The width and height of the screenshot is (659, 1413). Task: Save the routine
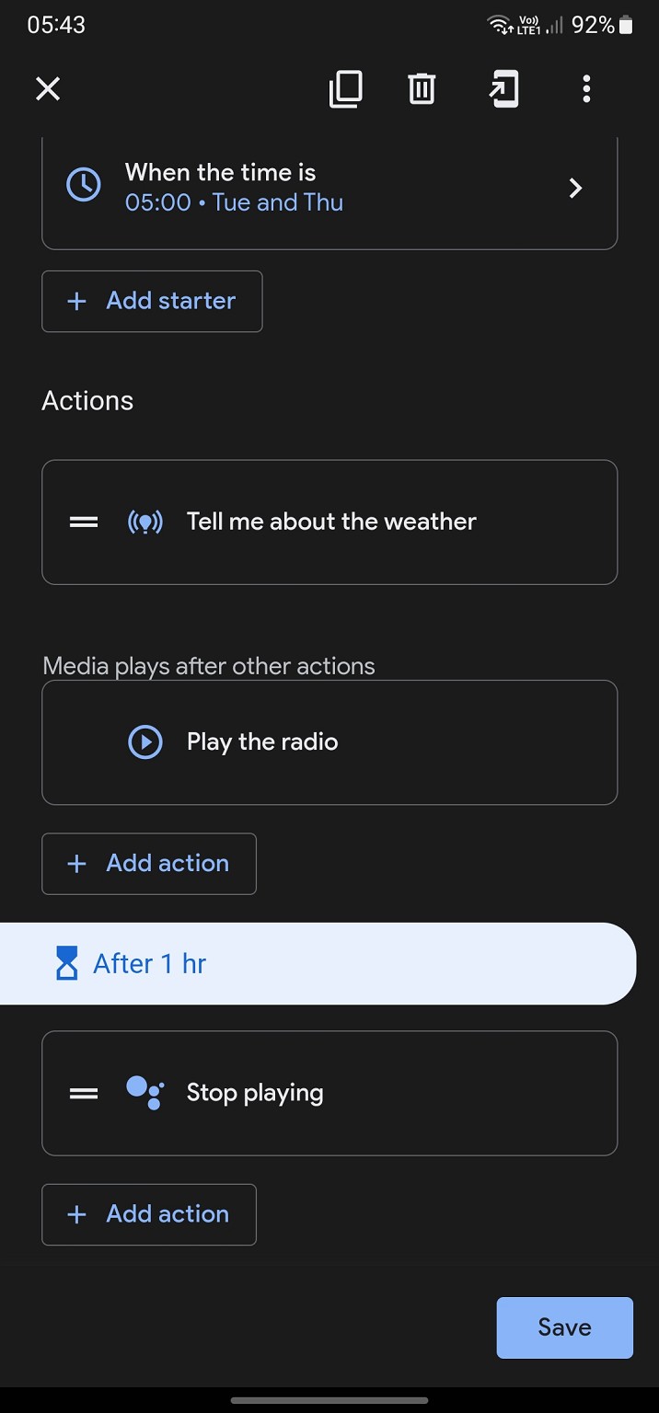coord(564,1327)
